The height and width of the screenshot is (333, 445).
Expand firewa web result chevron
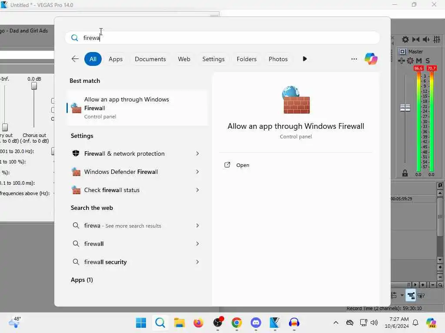pos(198,225)
